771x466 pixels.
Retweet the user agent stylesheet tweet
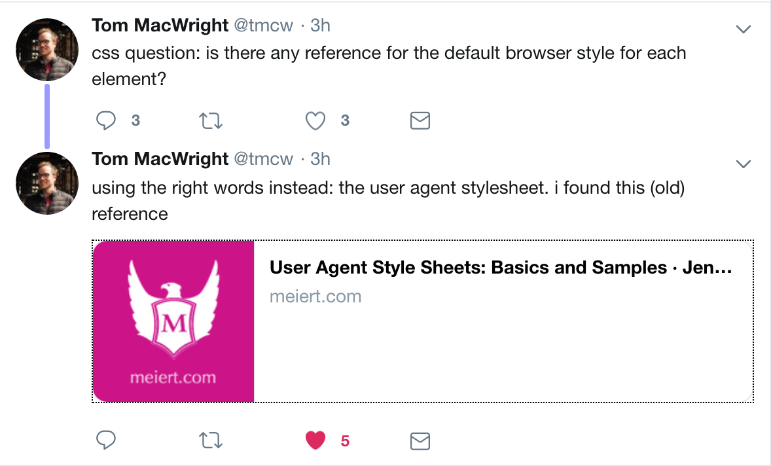[210, 441]
